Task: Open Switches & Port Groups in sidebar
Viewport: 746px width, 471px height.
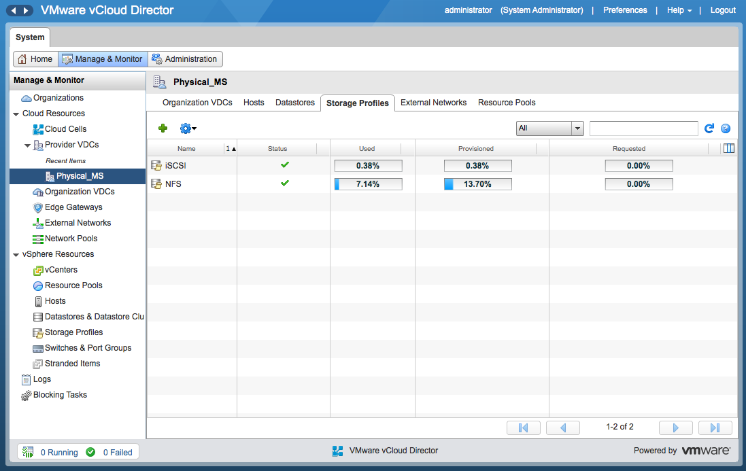Action: point(88,349)
